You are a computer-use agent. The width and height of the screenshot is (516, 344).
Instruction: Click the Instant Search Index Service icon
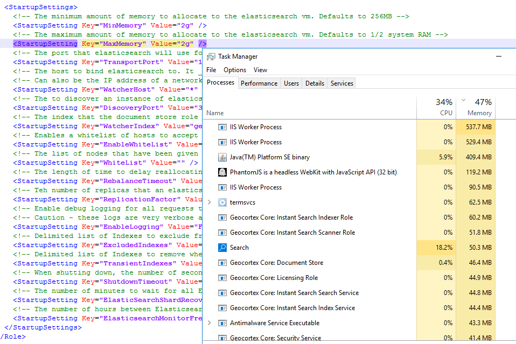(x=222, y=308)
